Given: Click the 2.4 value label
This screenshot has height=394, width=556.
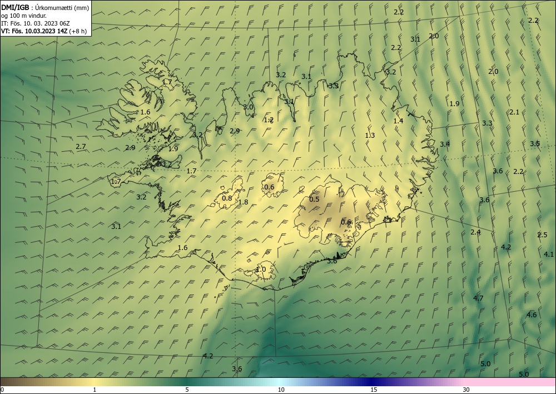Looking at the screenshot, I should click(x=475, y=232).
